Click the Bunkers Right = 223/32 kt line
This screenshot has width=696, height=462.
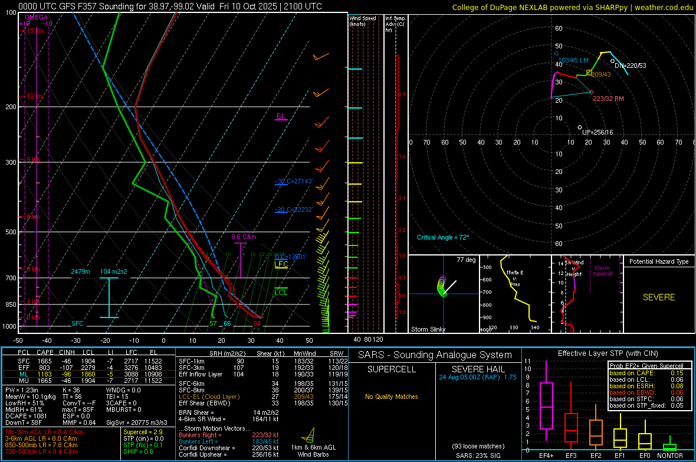click(228, 435)
